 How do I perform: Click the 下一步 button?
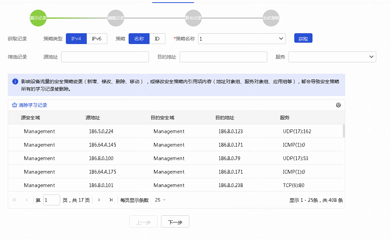click(x=175, y=222)
